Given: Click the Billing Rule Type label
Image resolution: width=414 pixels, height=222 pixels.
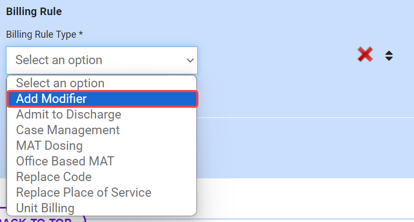Looking at the screenshot, I should (41, 34).
